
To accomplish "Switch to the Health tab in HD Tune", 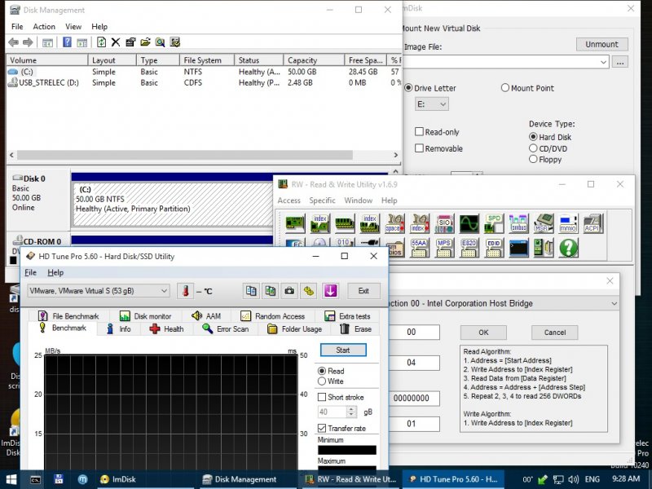I will click(x=167, y=329).
